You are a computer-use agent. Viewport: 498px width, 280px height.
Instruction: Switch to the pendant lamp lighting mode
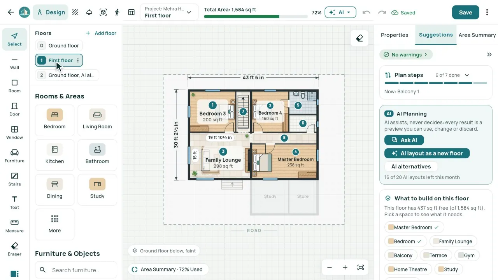tap(89, 12)
